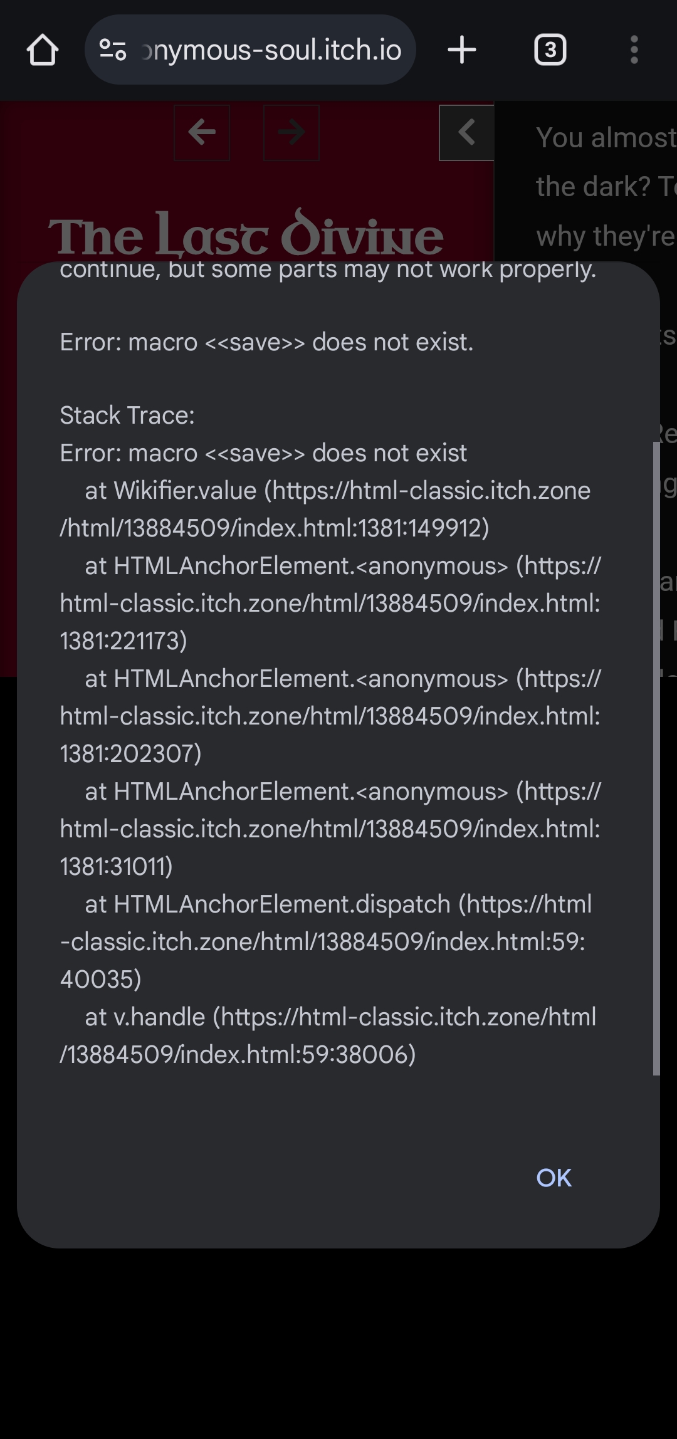This screenshot has height=1439, width=677.
Task: Tap the 'may not work properly' message
Action: tap(328, 271)
